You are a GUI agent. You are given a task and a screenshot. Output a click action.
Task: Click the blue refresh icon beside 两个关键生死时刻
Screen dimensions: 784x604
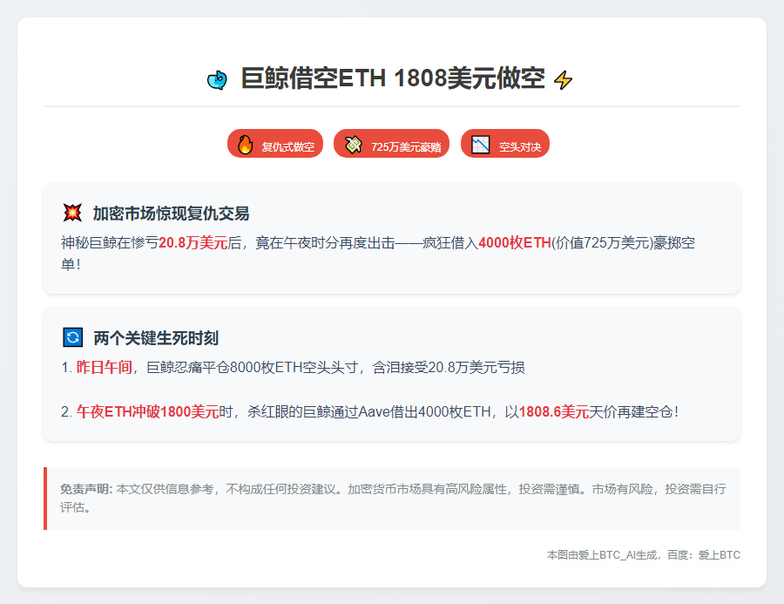coord(72,336)
